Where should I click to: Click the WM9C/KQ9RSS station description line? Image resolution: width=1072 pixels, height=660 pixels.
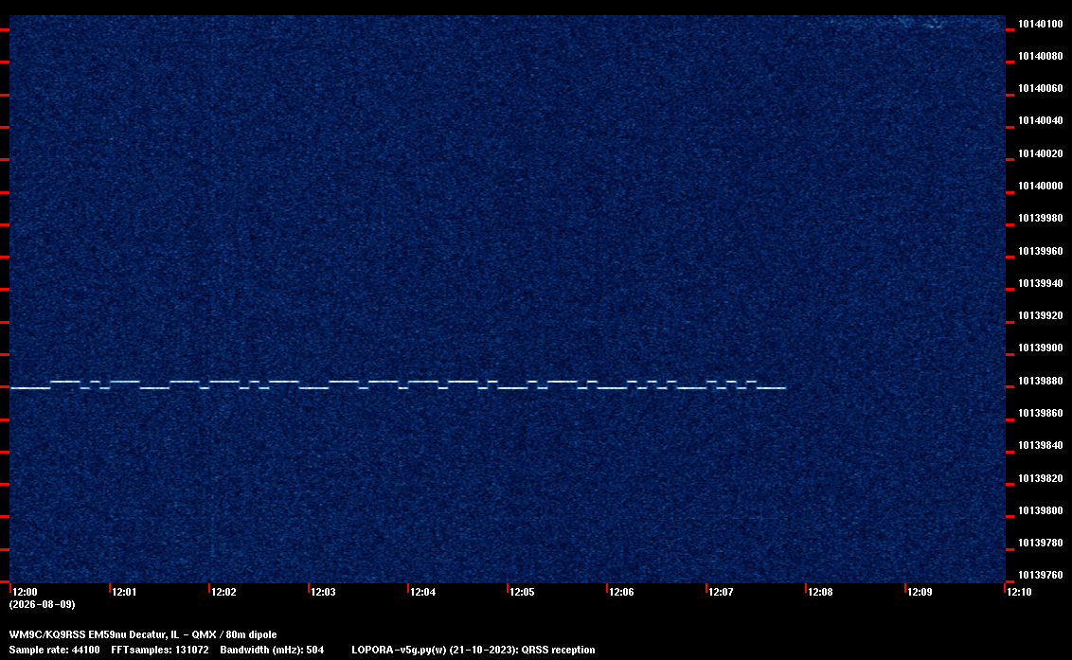pyautogui.click(x=143, y=634)
